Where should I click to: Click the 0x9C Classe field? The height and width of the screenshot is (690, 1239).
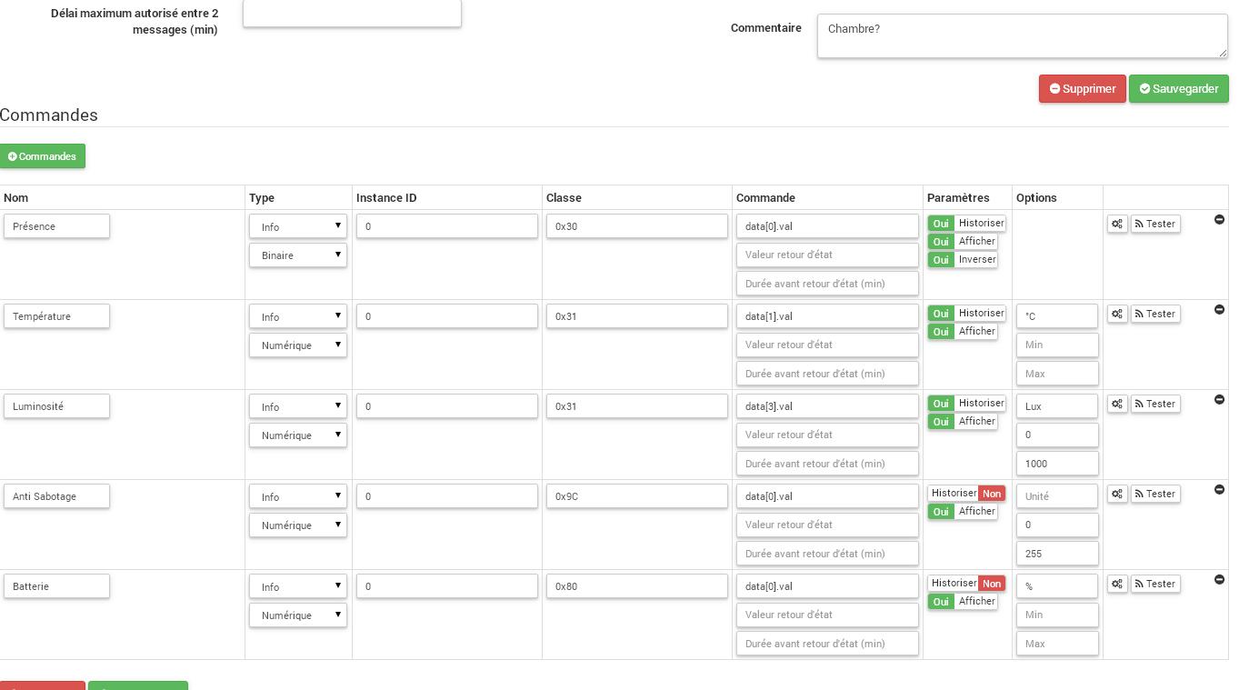point(637,496)
